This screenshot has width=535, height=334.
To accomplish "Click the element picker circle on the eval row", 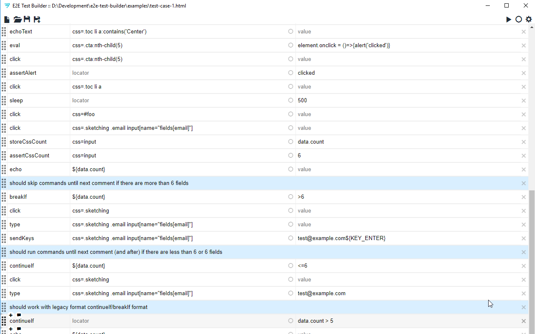I will tap(290, 45).
